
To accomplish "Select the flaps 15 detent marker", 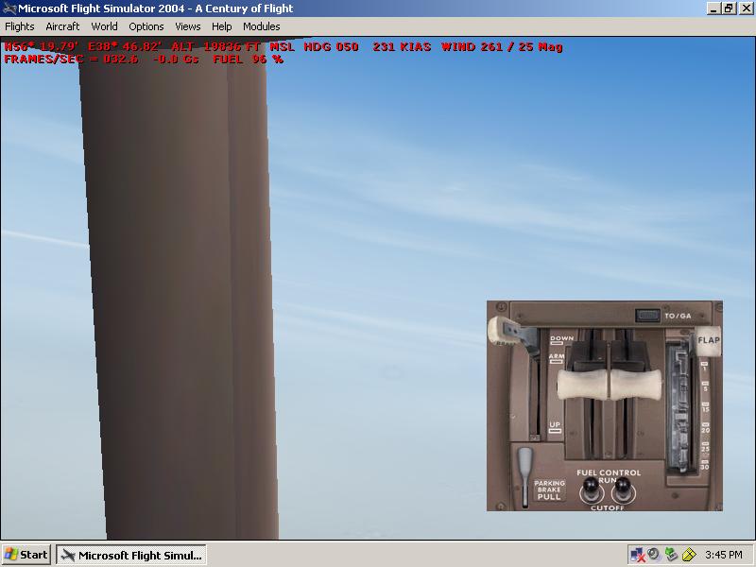I will [x=706, y=408].
